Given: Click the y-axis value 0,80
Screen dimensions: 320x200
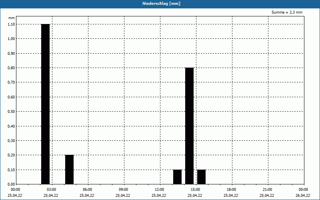Looking at the screenshot, I should (x=11, y=68).
